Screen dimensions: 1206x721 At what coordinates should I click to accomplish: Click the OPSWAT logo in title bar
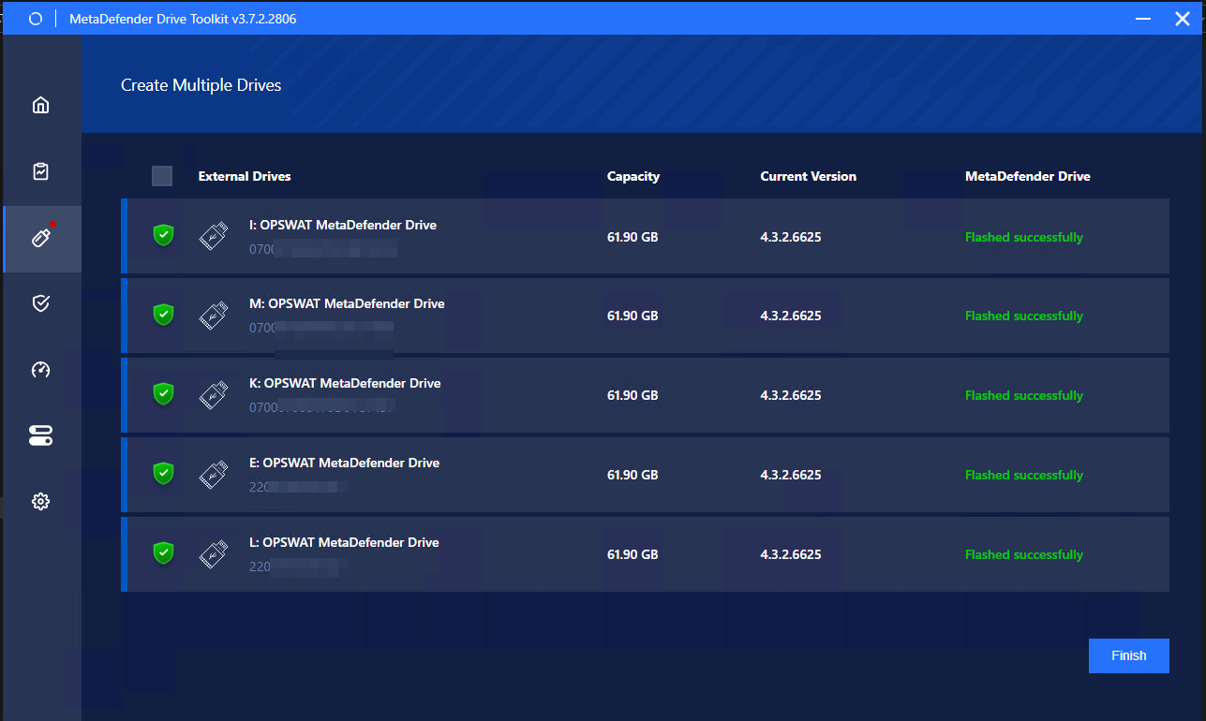click(x=36, y=19)
